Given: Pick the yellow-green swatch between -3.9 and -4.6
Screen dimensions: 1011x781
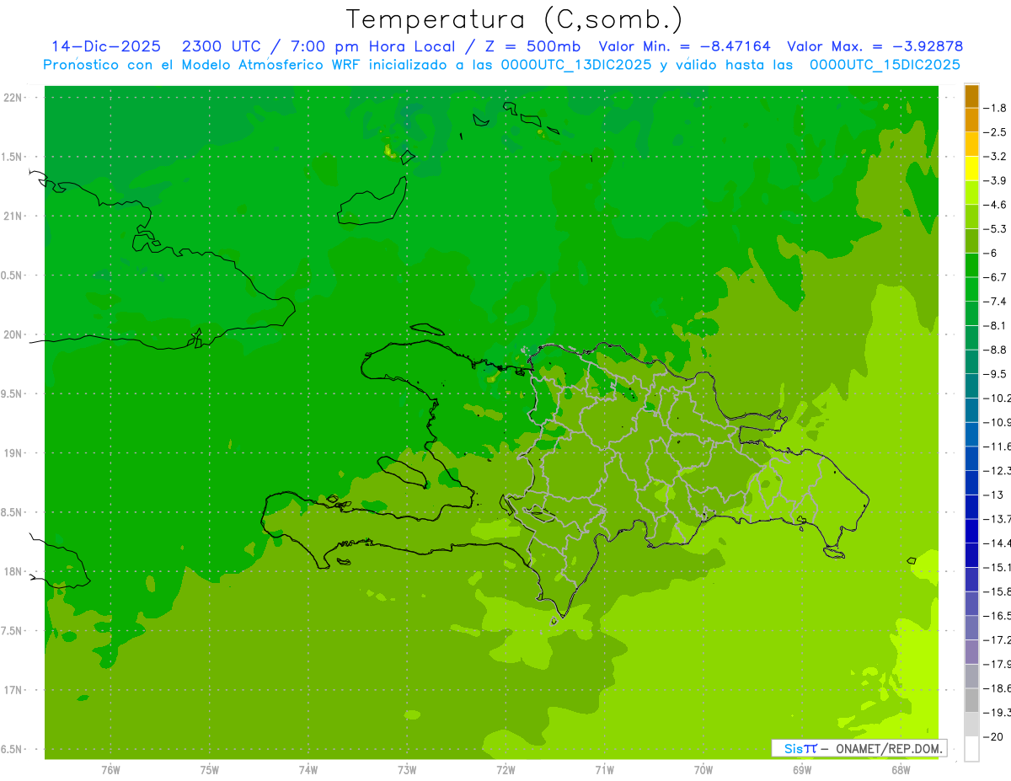Looking at the screenshot, I should pos(971,193).
